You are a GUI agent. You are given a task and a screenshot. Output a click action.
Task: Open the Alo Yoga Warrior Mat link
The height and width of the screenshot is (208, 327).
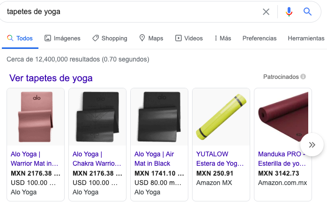pyautogui.click(x=34, y=159)
